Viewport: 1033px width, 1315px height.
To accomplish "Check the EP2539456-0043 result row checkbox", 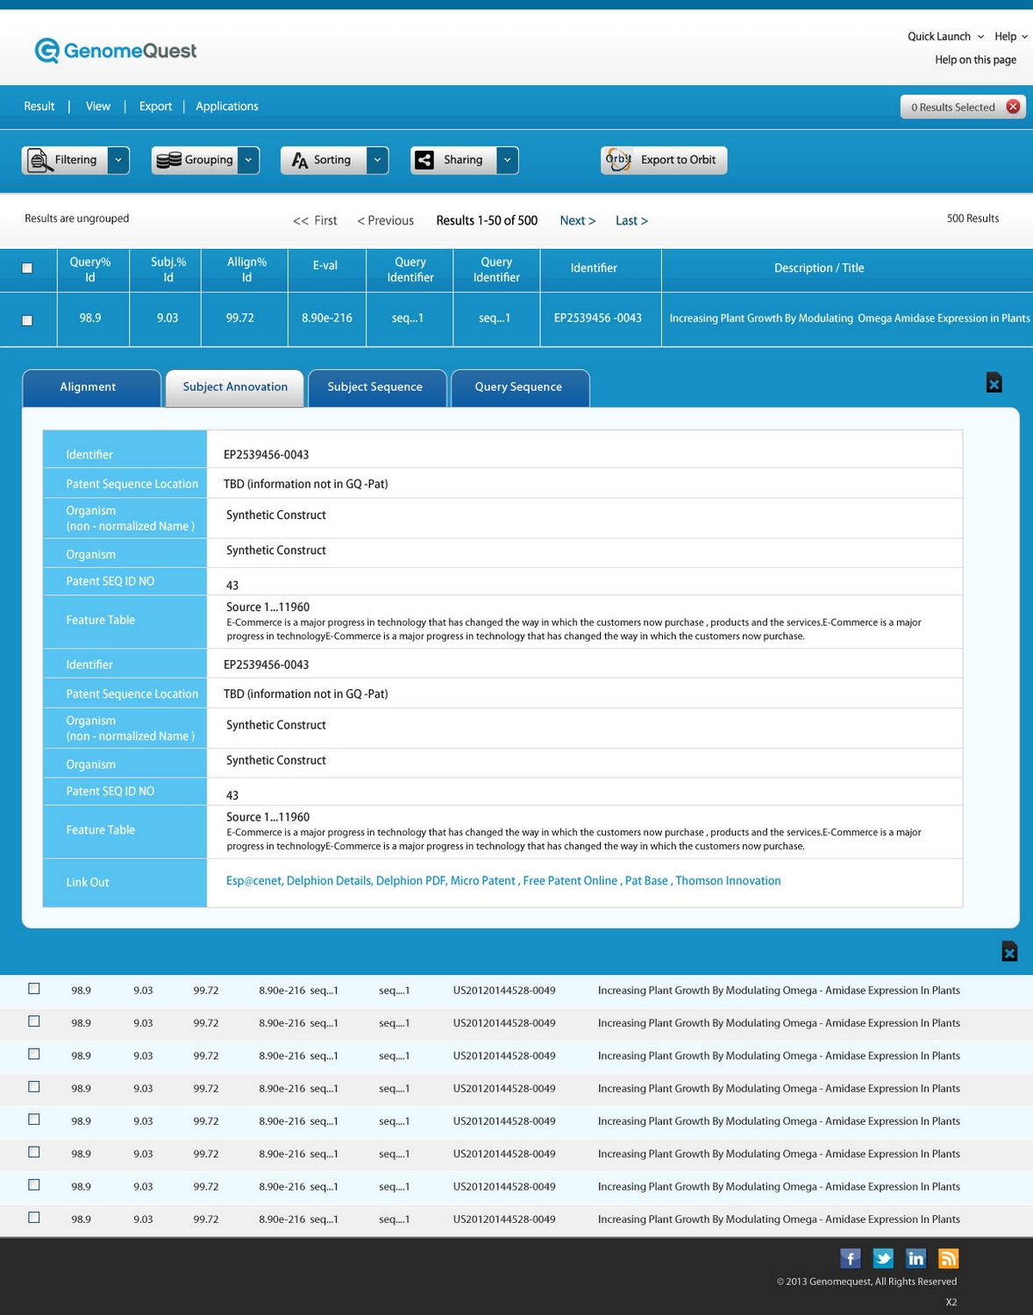I will 27,320.
